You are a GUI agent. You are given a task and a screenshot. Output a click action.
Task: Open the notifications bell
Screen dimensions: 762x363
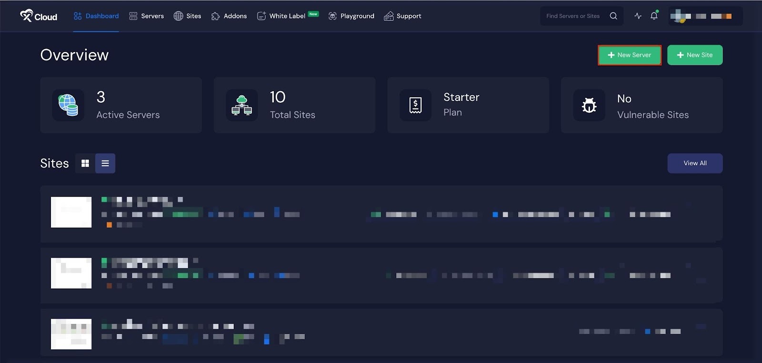[654, 16]
